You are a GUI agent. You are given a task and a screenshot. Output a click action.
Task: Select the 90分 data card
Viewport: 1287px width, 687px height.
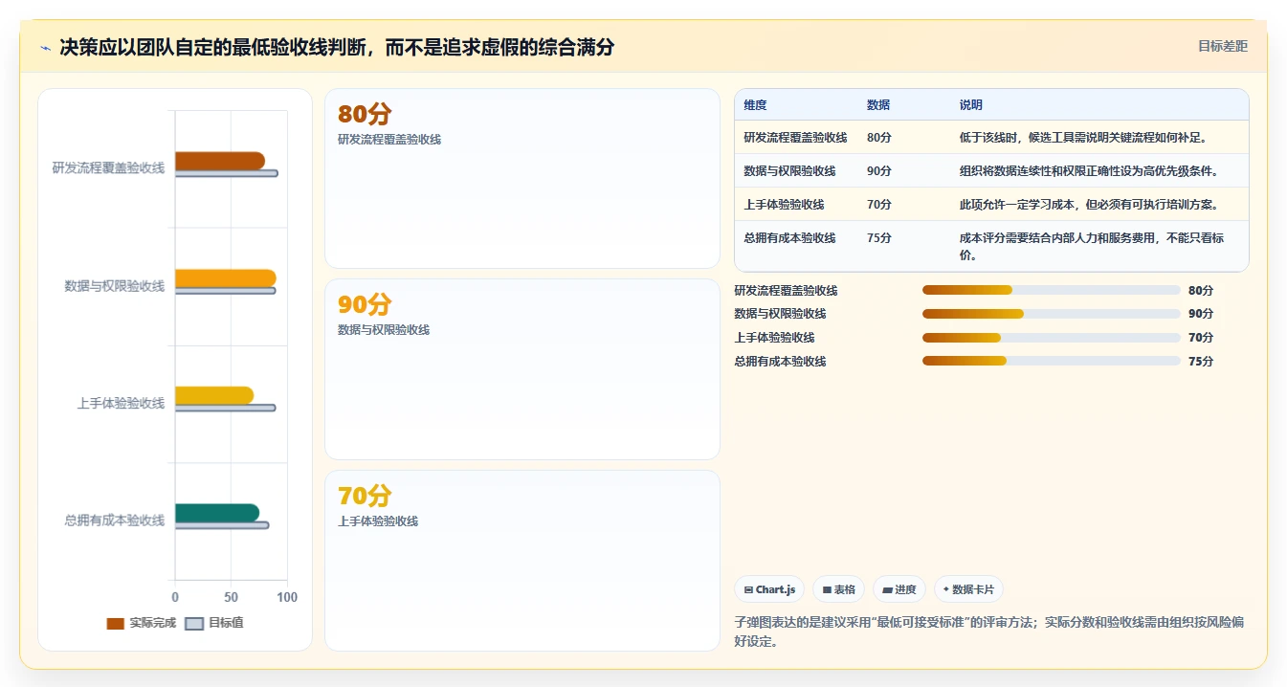[x=522, y=369]
